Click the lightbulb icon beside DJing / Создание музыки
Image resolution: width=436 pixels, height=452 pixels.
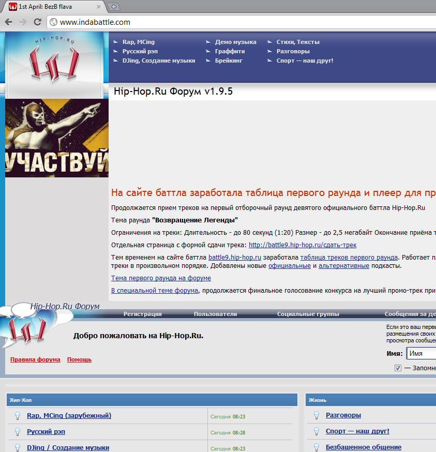(18, 448)
